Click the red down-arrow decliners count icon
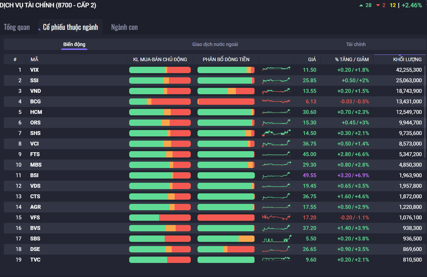 coord(378,5)
